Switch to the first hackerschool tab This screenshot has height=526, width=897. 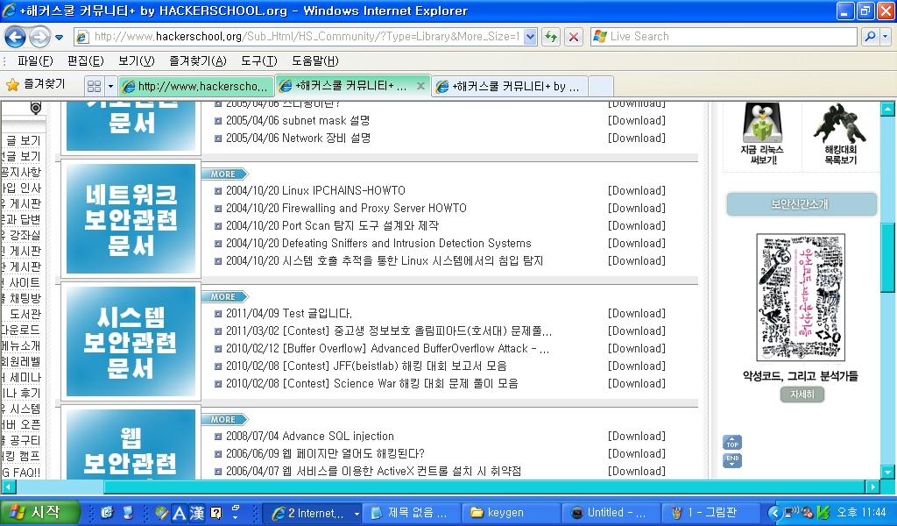[196, 86]
